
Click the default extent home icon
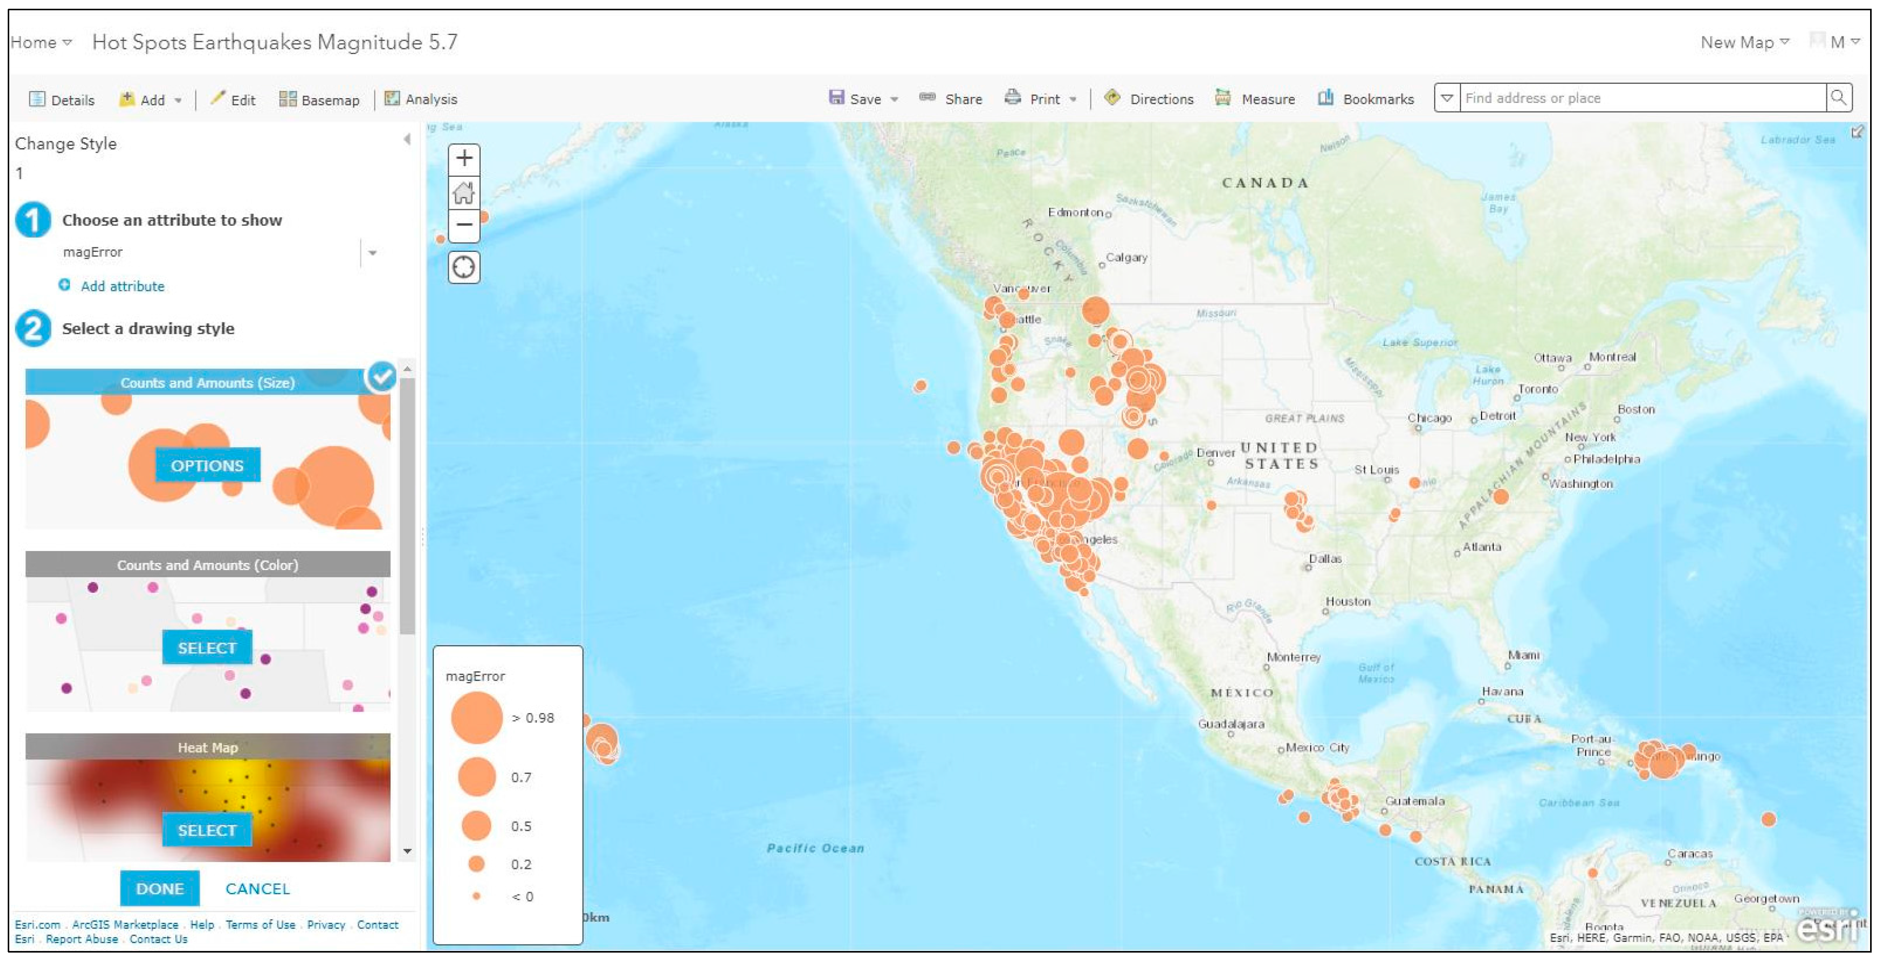464,193
